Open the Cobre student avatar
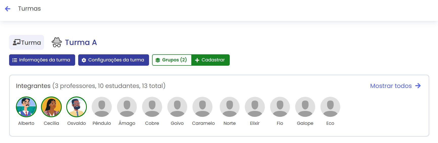 pos(152,107)
